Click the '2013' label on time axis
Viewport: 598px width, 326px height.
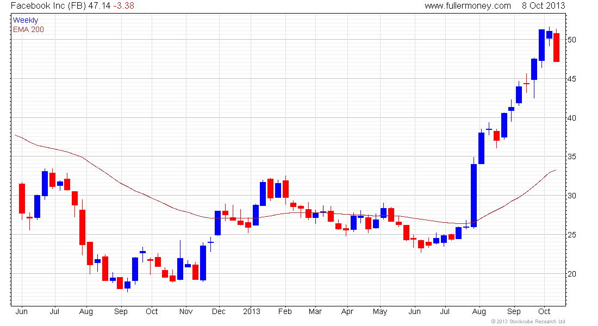pos(251,311)
